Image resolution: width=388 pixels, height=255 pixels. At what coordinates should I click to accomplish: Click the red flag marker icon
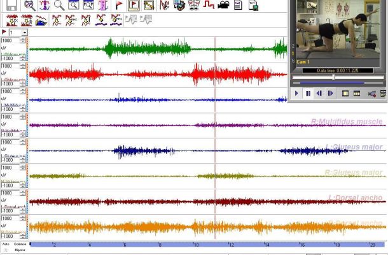[118, 5]
